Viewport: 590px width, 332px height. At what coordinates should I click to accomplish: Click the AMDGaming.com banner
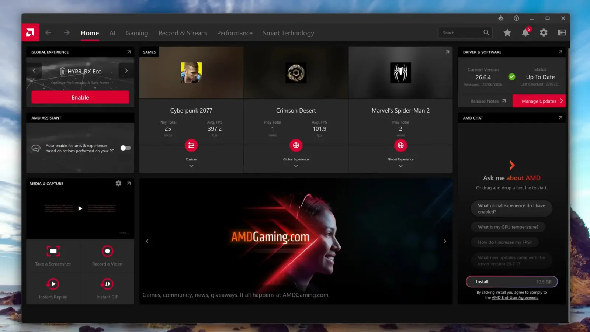pos(296,241)
